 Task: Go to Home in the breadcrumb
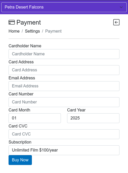[x=14, y=31]
